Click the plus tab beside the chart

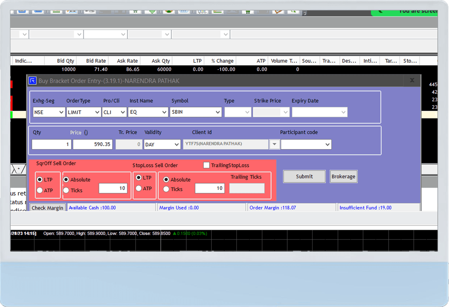(19, 169)
